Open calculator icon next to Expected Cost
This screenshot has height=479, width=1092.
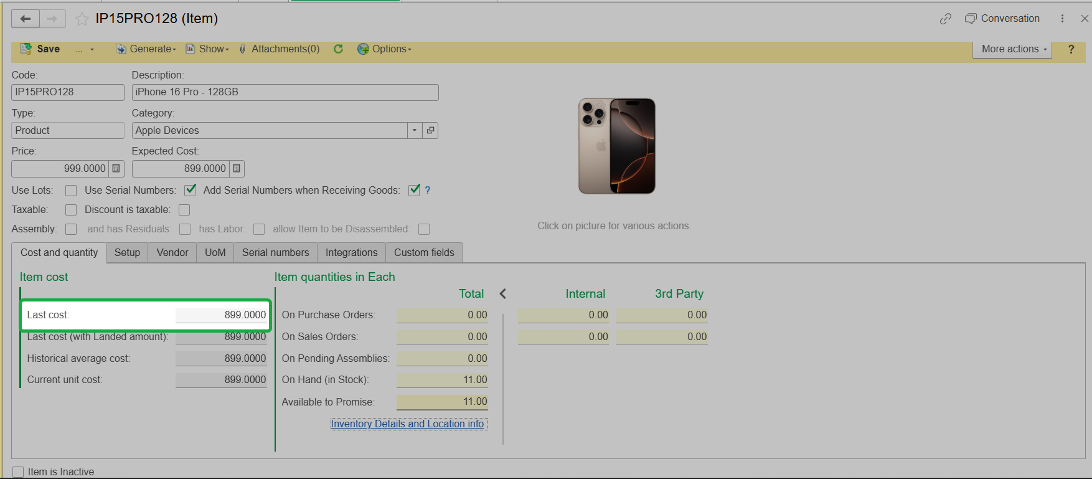(237, 169)
